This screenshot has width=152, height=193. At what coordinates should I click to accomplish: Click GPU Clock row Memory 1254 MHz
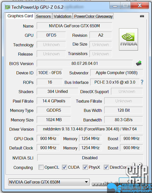(90, 138)
